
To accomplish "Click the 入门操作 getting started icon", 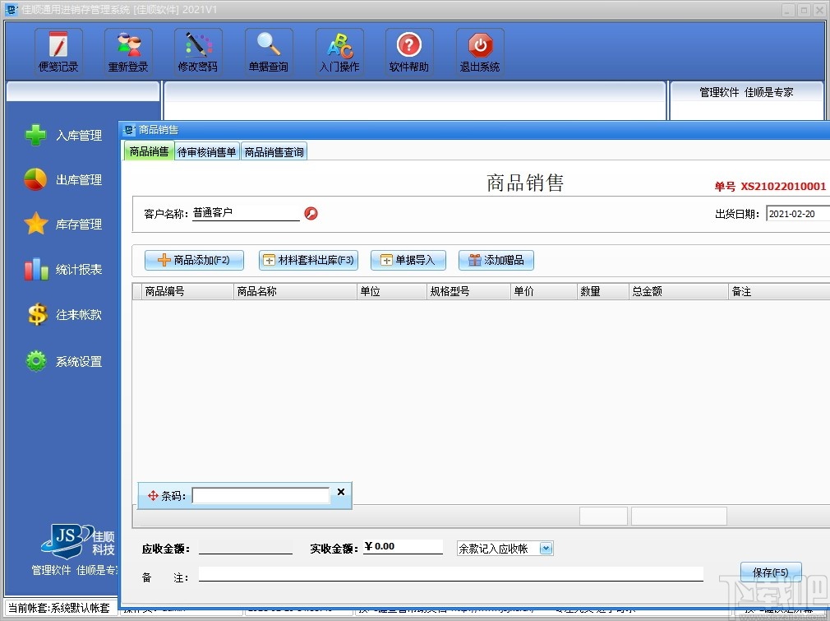I will click(x=339, y=50).
